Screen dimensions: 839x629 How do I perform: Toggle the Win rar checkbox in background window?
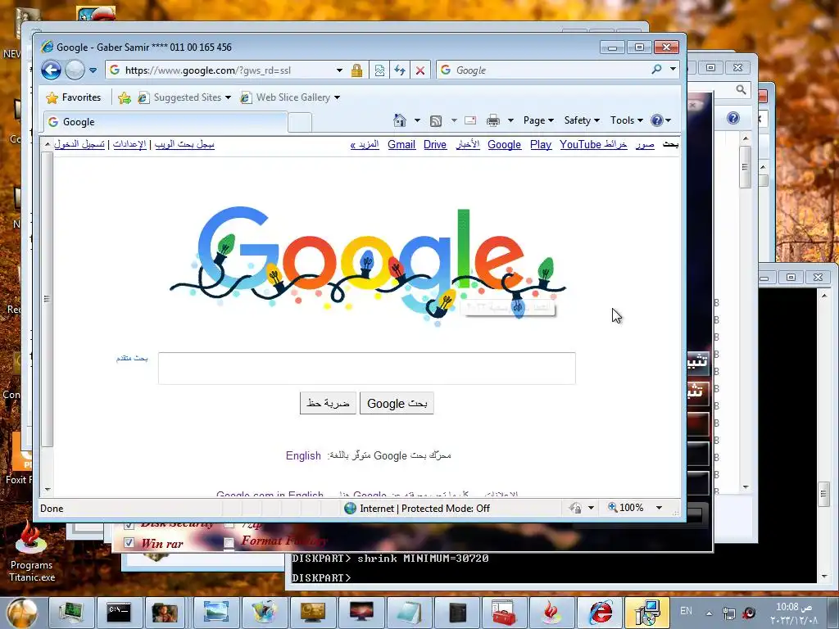[129, 543]
